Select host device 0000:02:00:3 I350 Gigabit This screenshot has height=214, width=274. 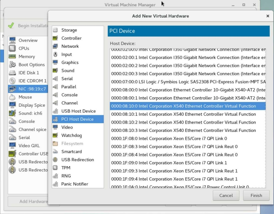(188, 74)
